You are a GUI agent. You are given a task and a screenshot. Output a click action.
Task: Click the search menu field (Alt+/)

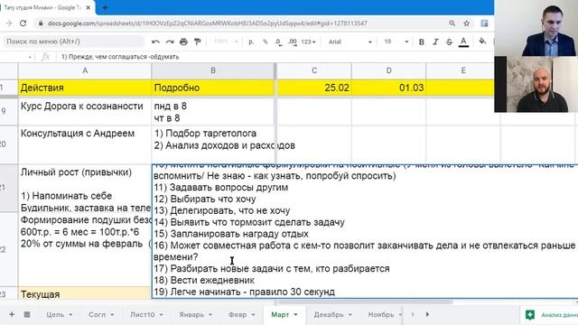74,42
